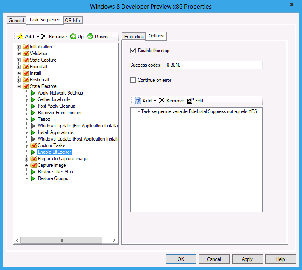Click the Remove X icon above task tree
The height and width of the screenshot is (270, 302).
coord(44,36)
